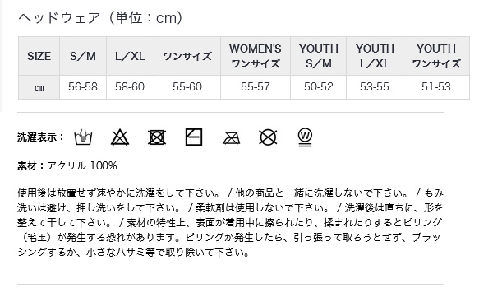Click the flat dry in shade icon
The image size is (479, 297).
coord(194,137)
